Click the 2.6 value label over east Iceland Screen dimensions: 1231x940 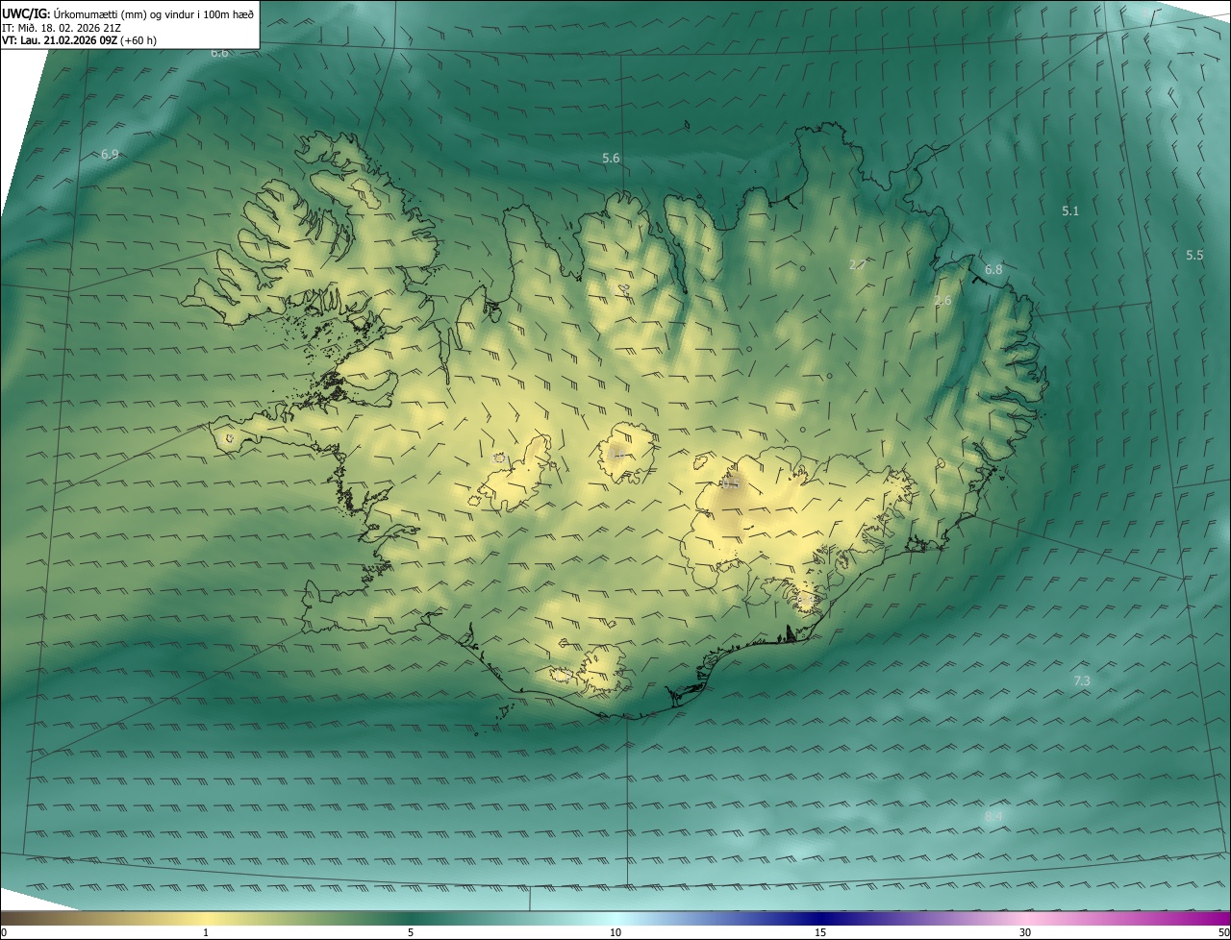click(942, 301)
